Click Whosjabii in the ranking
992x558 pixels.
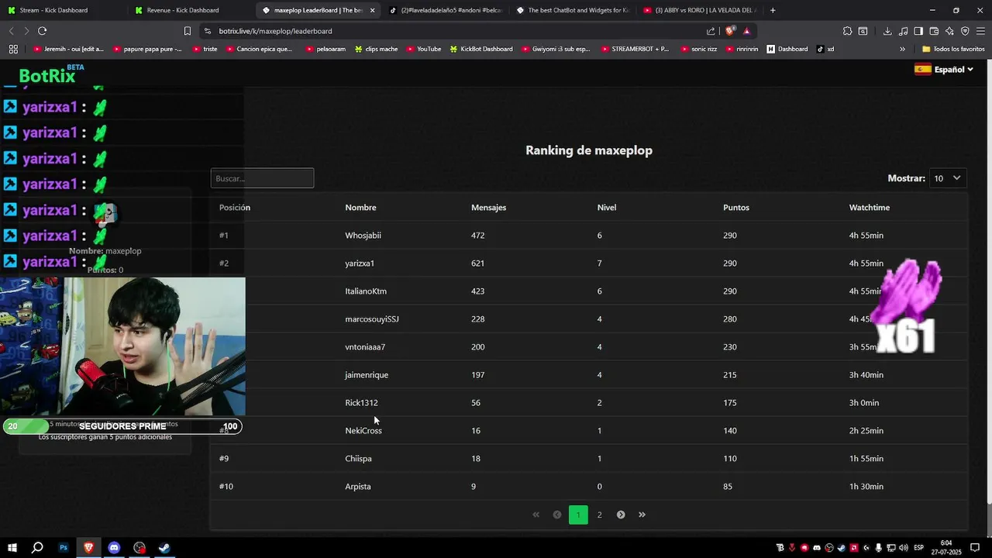[363, 236]
